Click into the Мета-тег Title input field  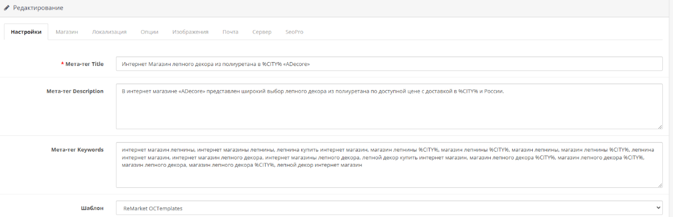click(x=389, y=64)
